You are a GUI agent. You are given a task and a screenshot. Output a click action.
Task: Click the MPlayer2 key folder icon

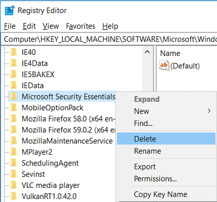coord(14,152)
